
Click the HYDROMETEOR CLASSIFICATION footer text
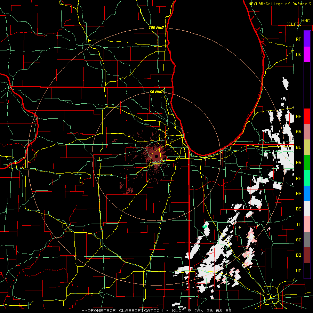122,311
